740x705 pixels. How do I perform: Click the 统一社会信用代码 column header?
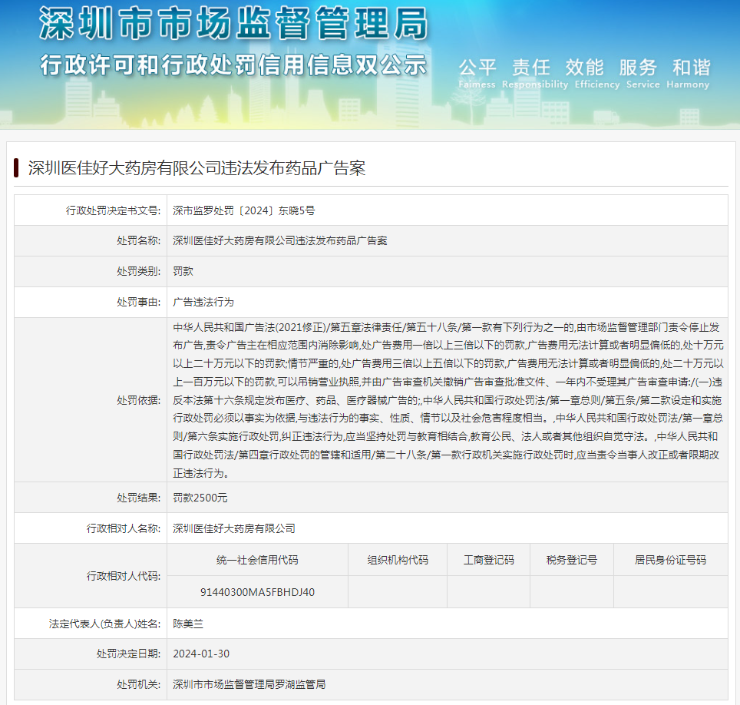(x=257, y=560)
